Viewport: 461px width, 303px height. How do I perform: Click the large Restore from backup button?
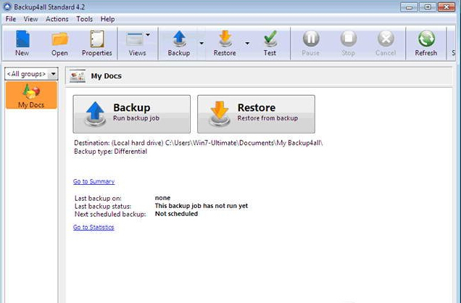(x=256, y=114)
